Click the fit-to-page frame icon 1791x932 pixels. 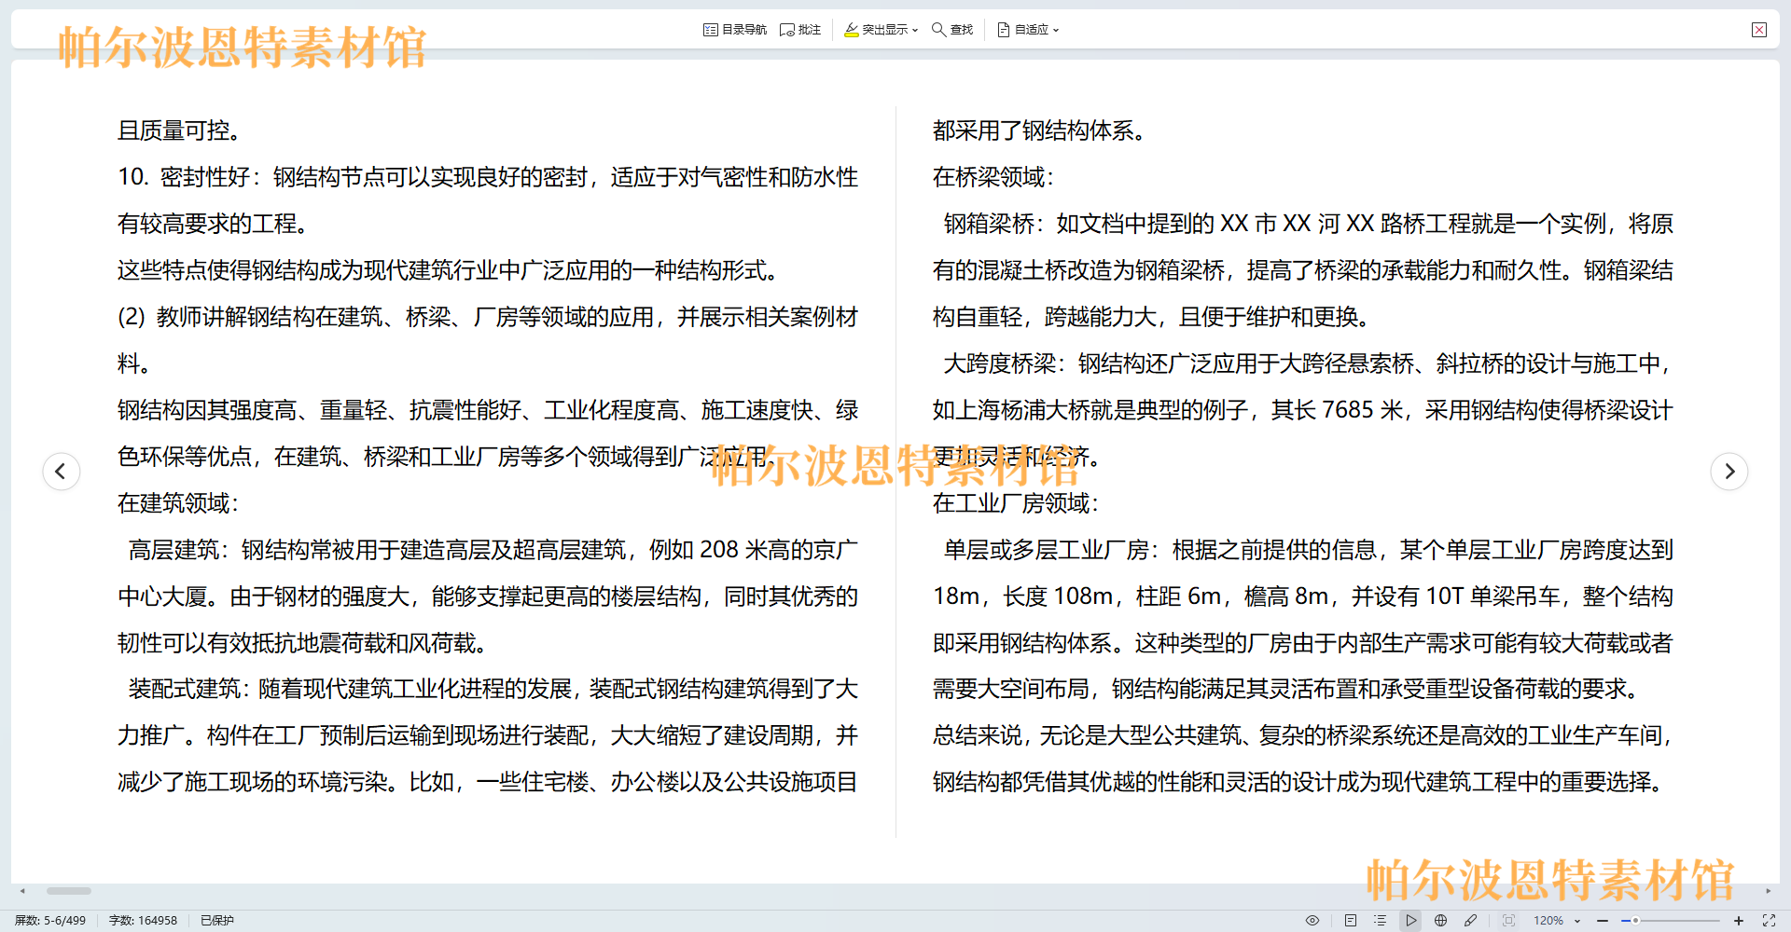[x=1508, y=920]
